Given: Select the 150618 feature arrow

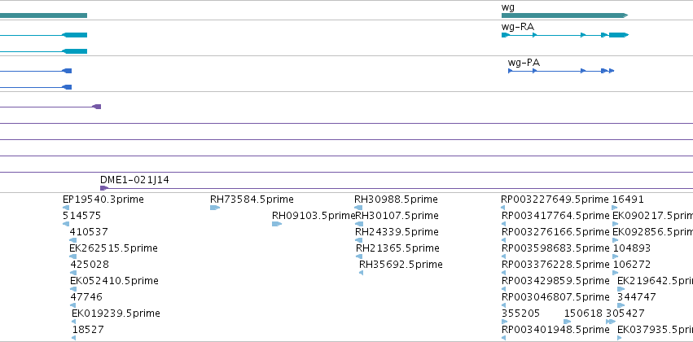Looking at the screenshot, I should (568, 322).
